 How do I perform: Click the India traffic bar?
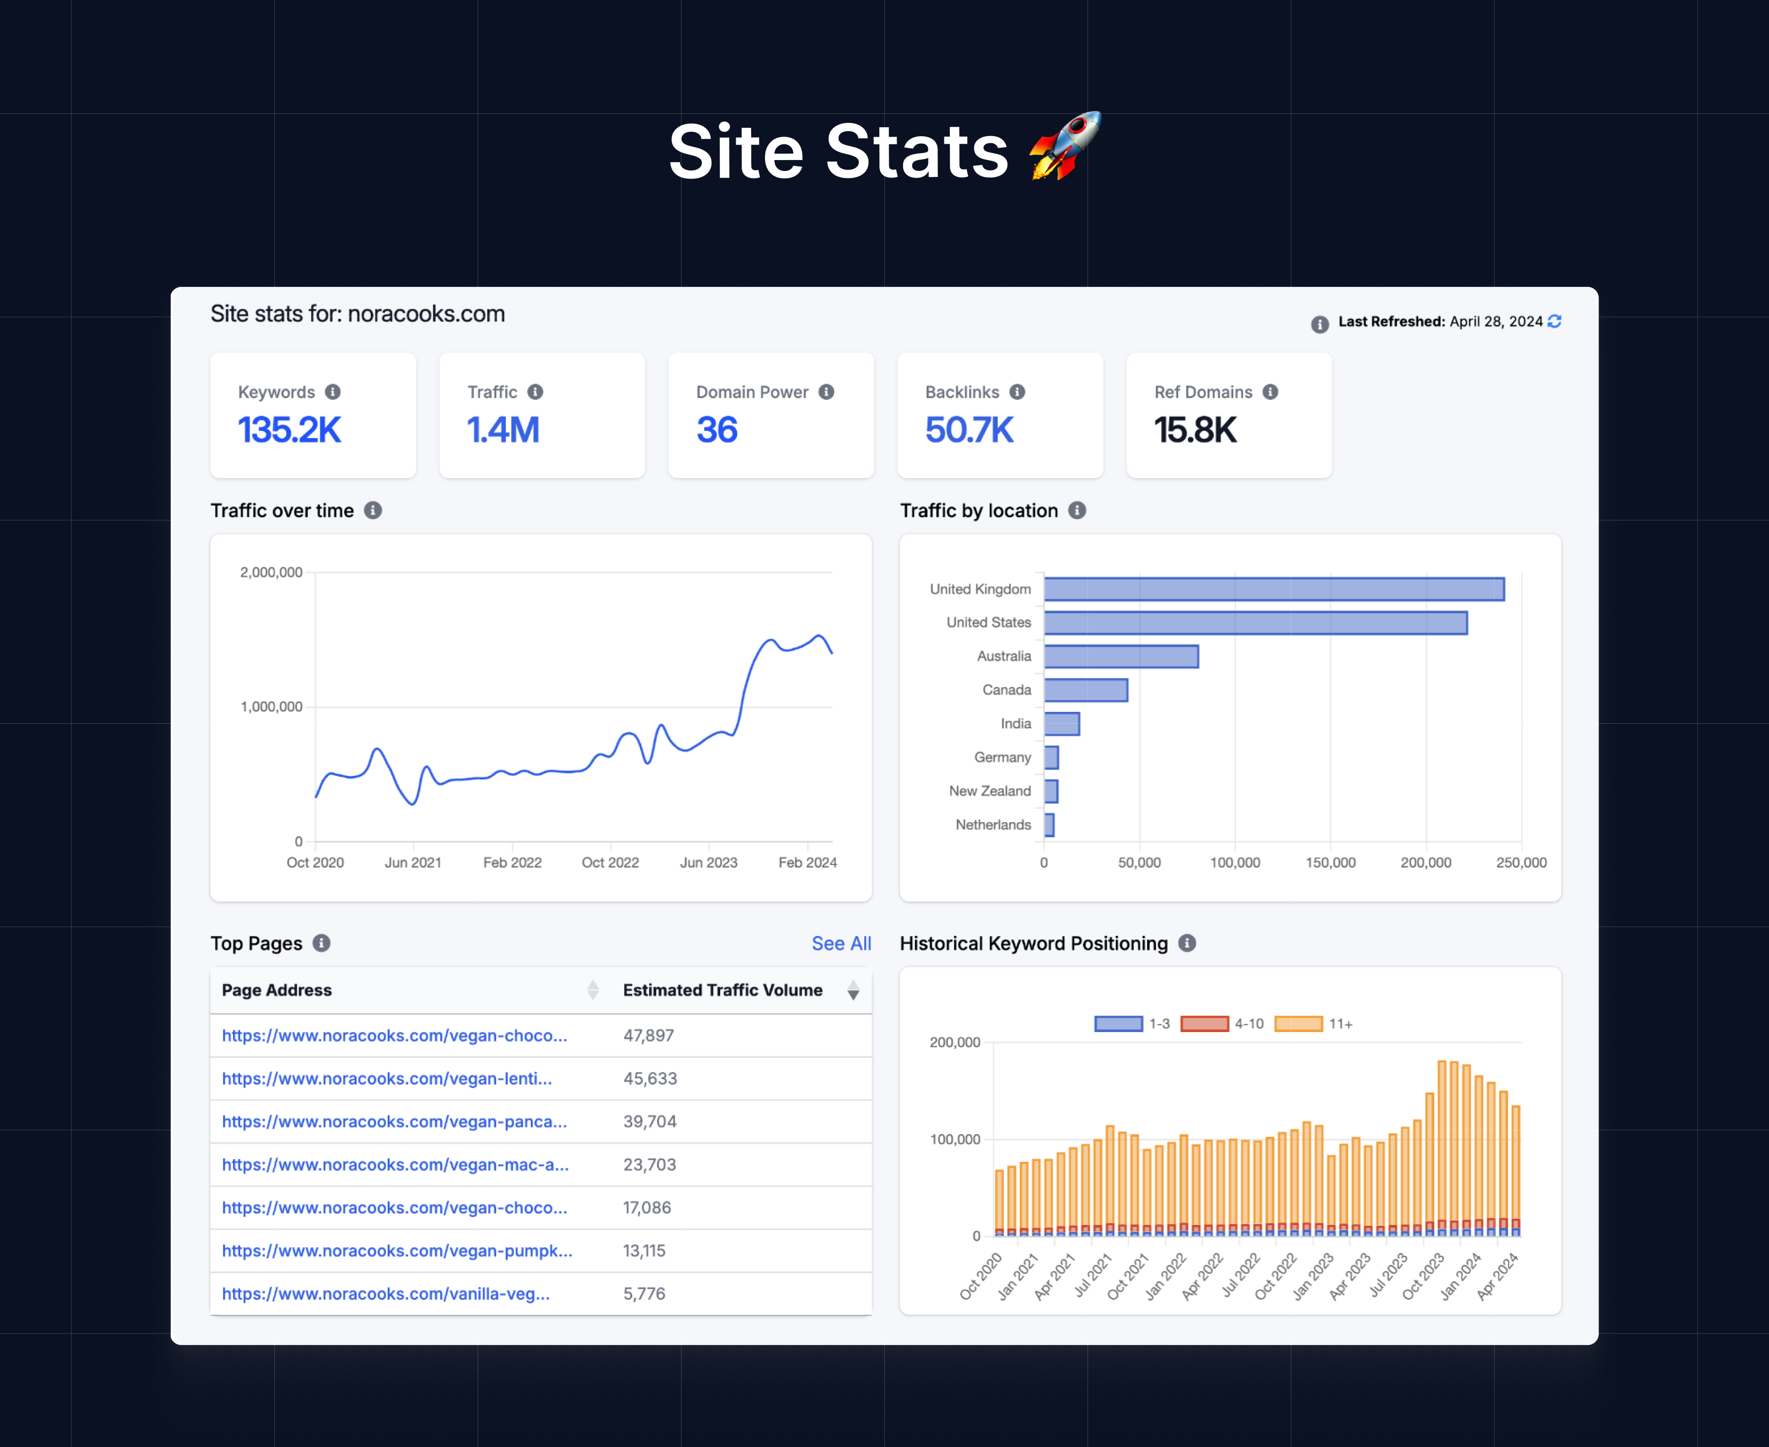tap(1062, 724)
